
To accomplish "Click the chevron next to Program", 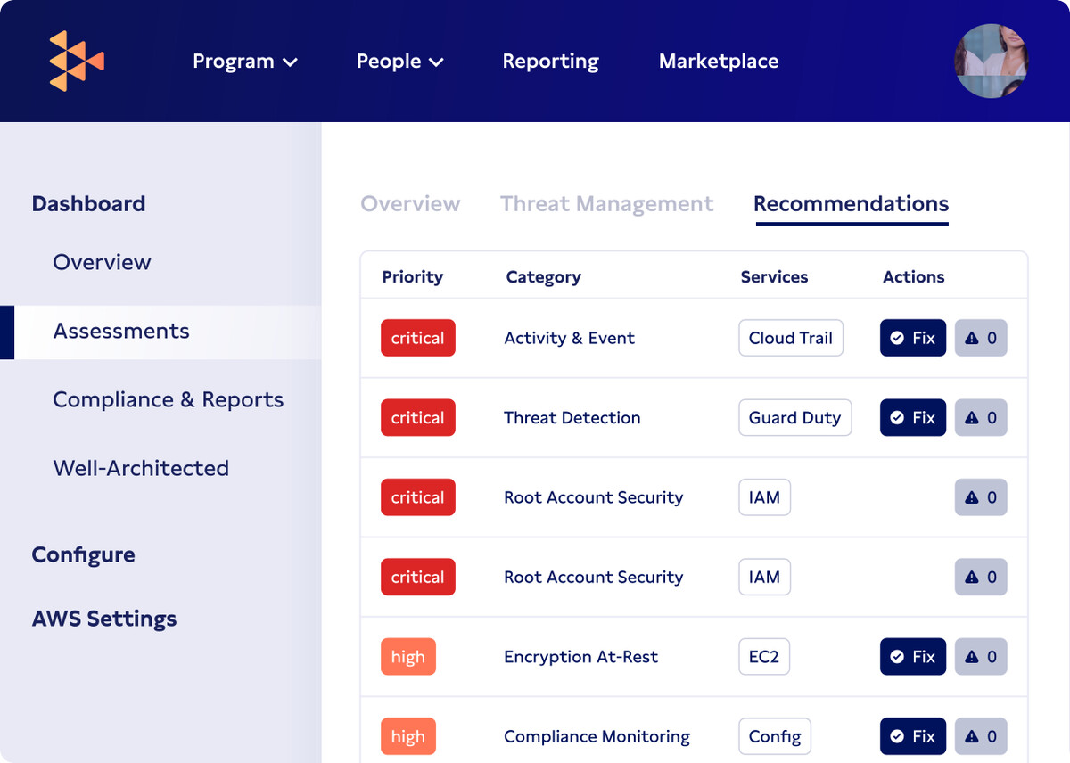I will [290, 62].
